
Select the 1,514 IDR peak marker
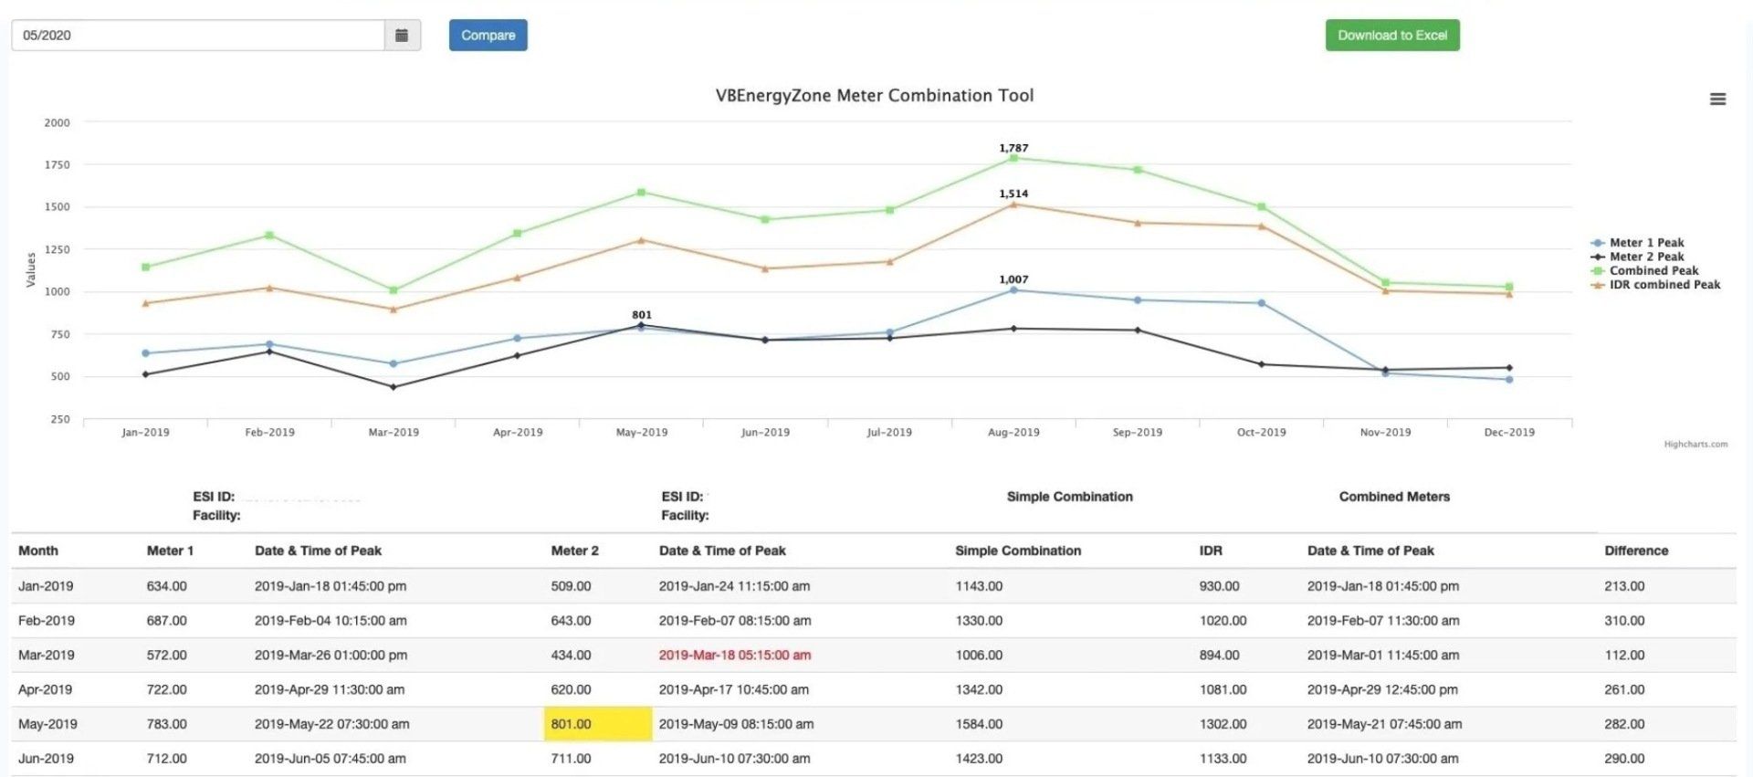pos(1013,205)
